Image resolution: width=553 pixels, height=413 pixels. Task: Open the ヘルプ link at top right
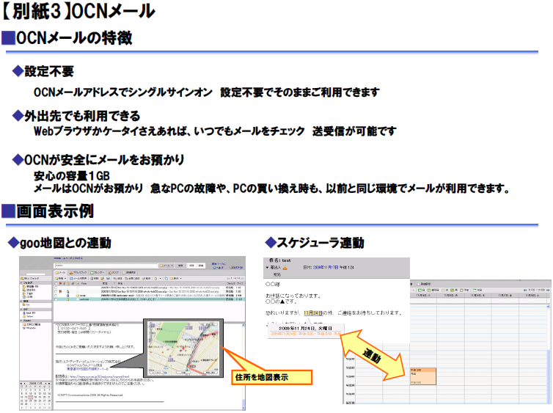[218, 268]
